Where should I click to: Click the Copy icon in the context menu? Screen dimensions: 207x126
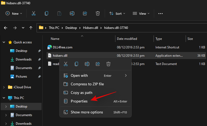[x=76, y=64]
